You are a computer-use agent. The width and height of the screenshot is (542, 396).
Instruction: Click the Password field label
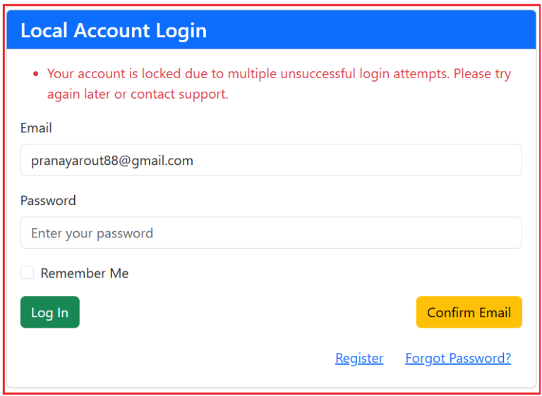click(x=48, y=200)
